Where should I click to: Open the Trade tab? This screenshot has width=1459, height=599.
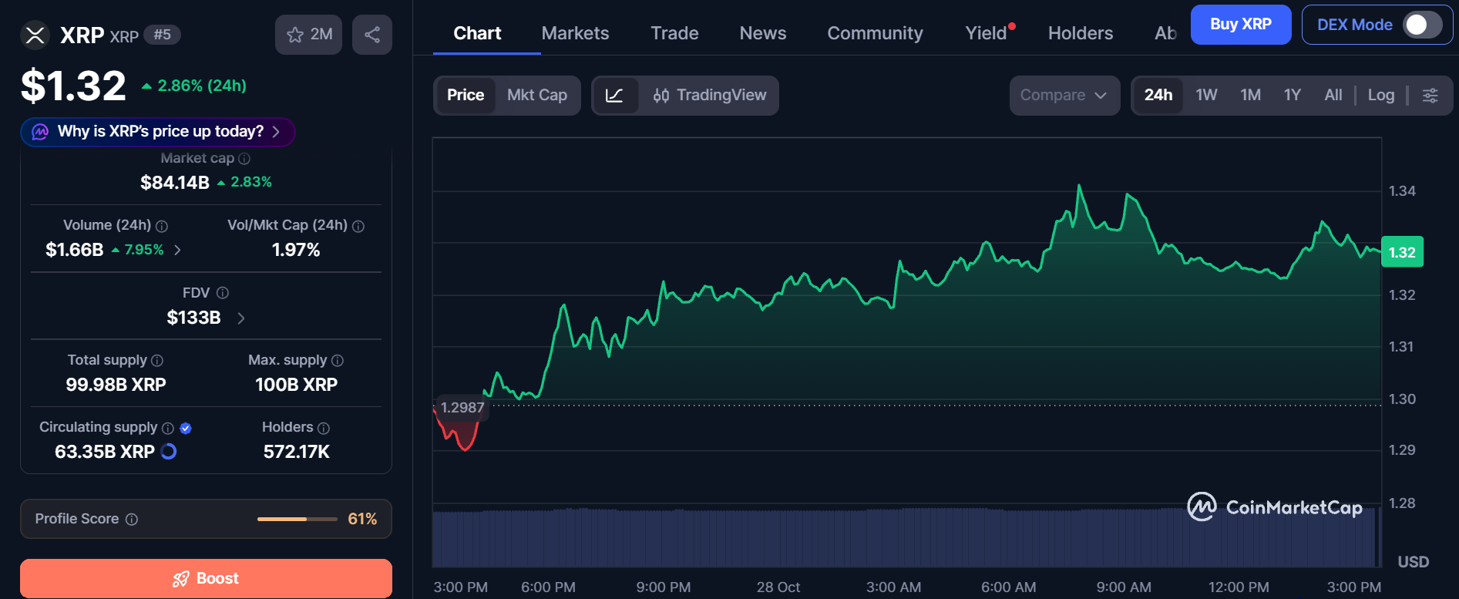[674, 33]
